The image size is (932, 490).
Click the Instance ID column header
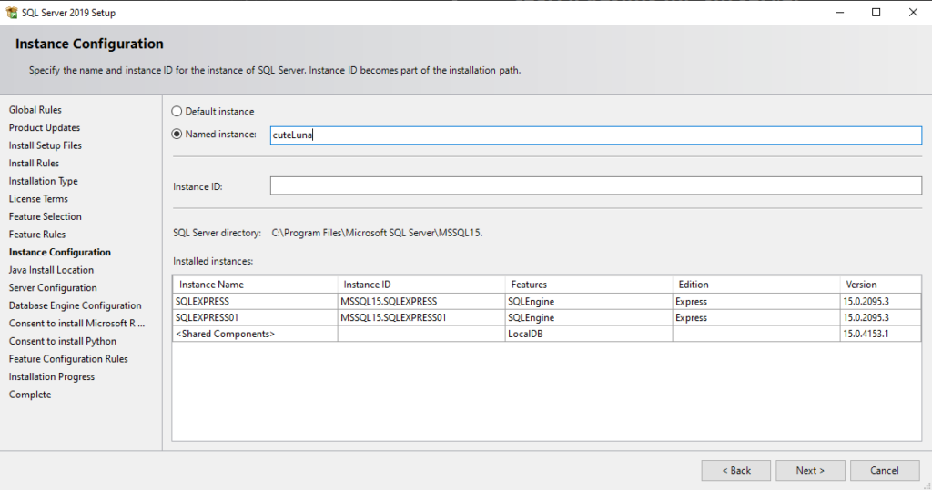coord(420,285)
